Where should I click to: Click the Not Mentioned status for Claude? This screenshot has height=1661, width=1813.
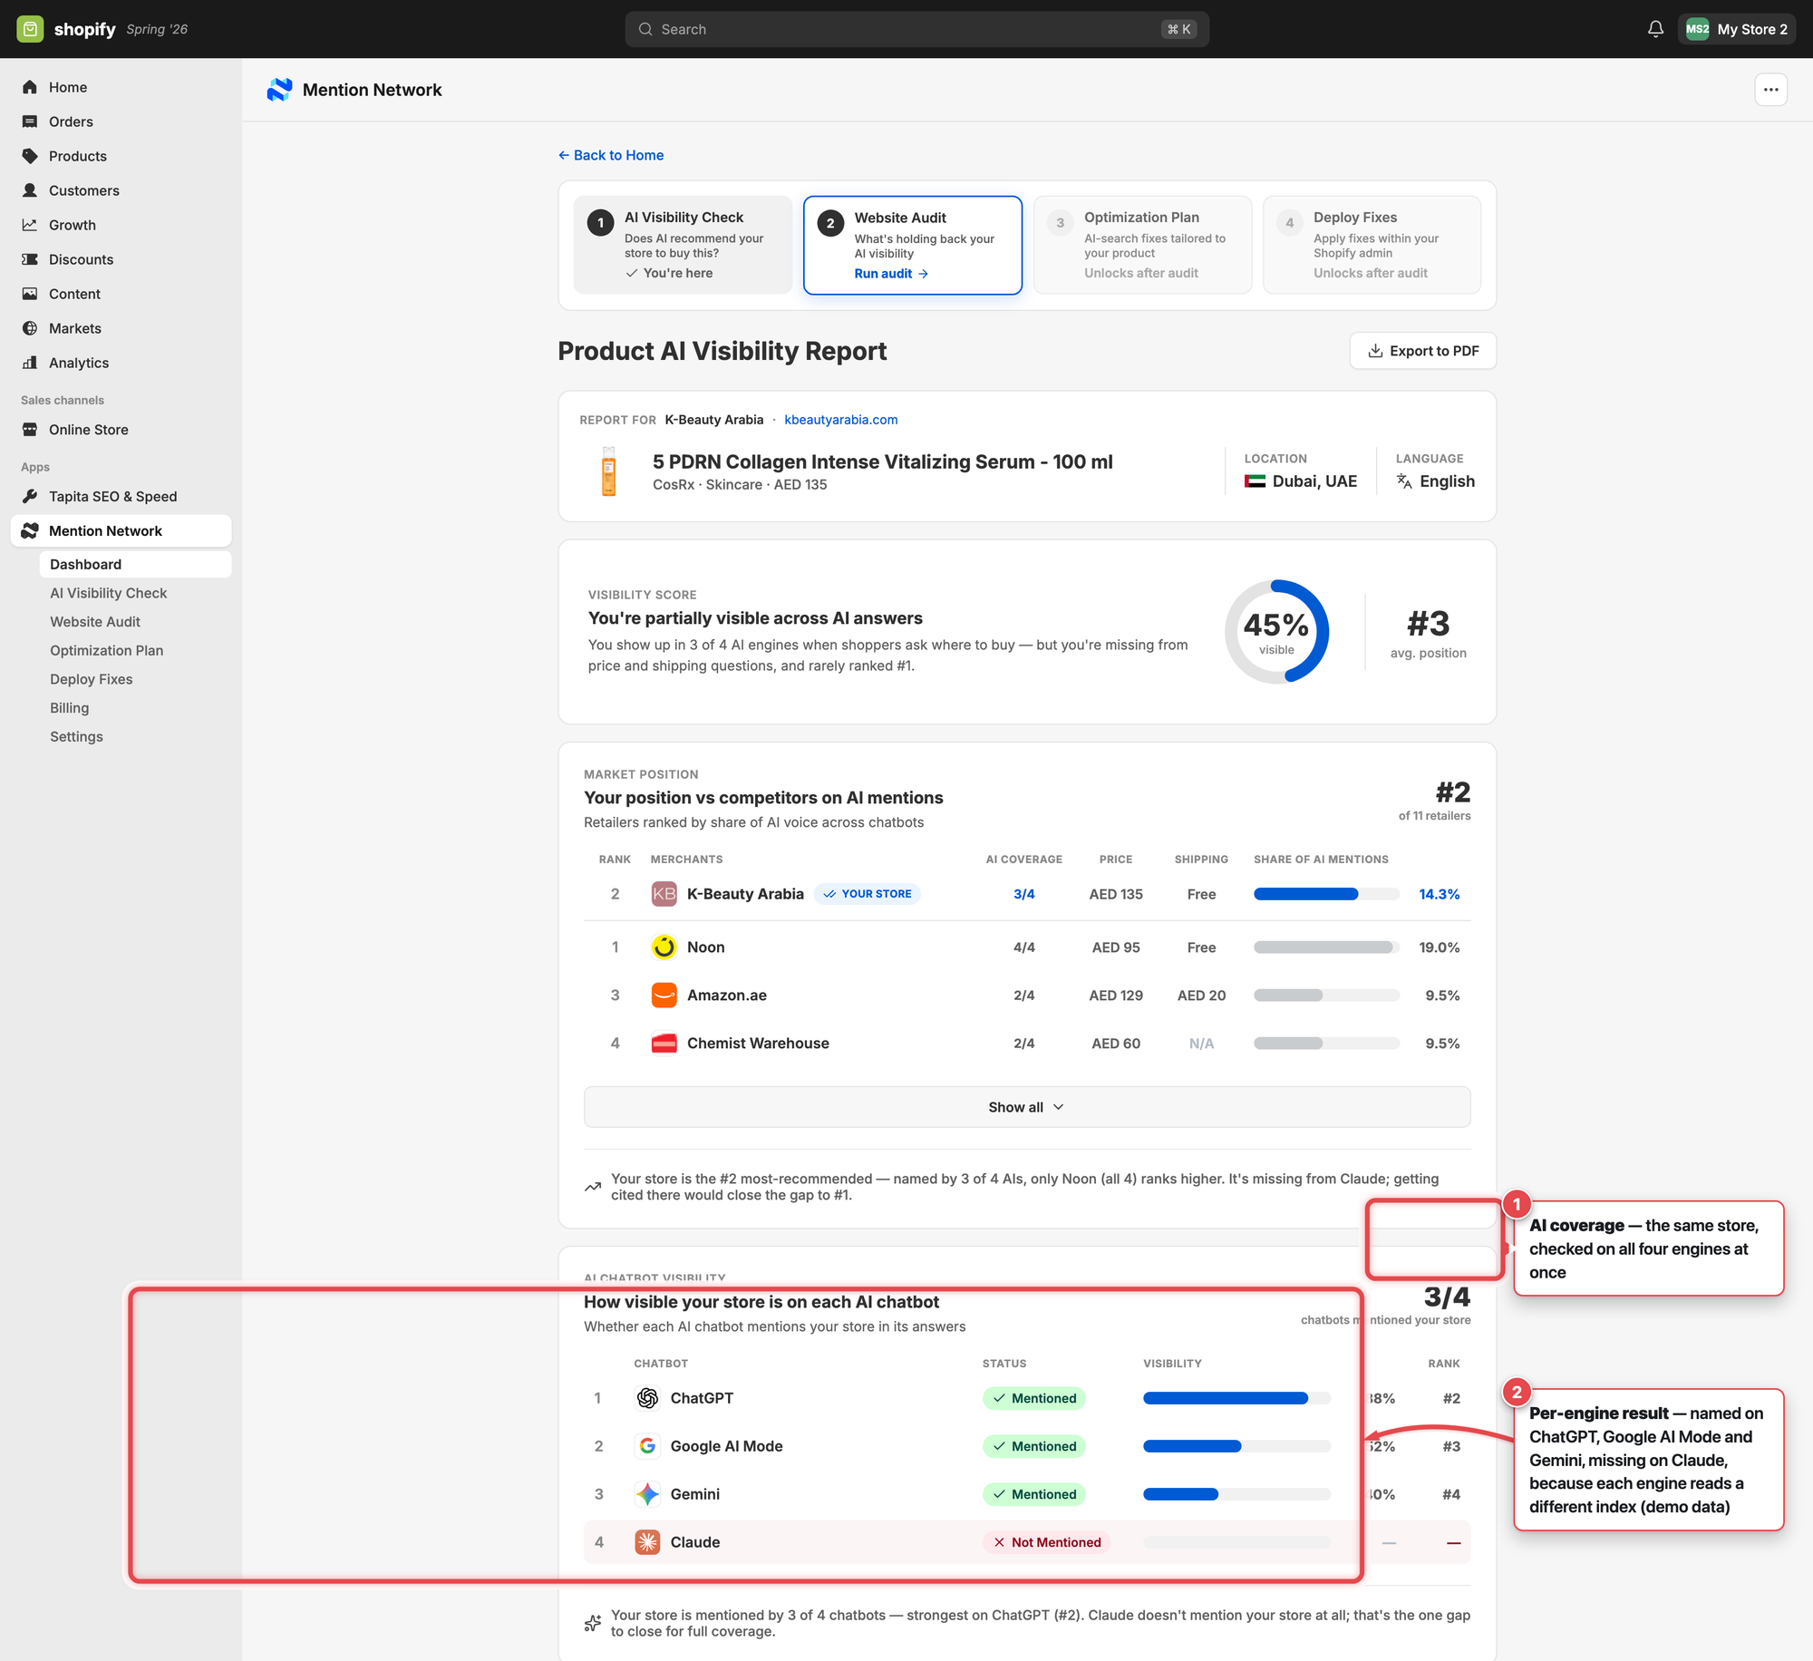coord(1047,1542)
